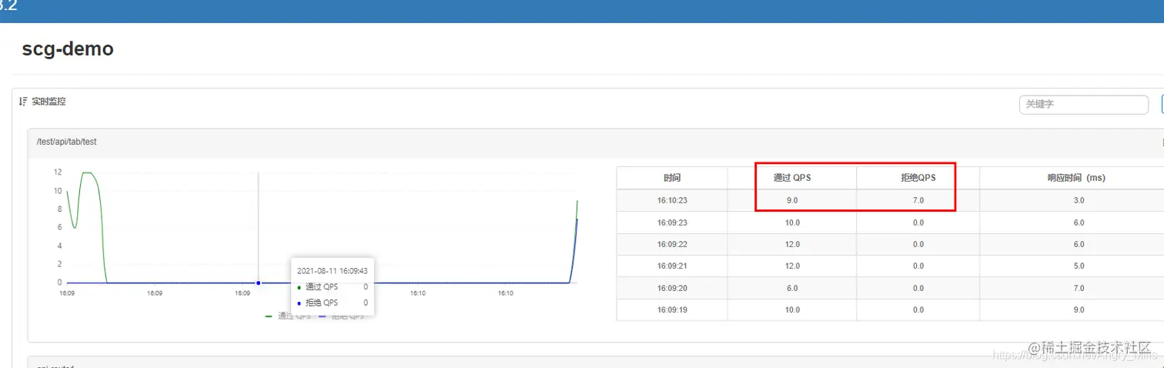
Task: Click pass QPS 12.0 in the 16:09:21 row
Action: [792, 266]
